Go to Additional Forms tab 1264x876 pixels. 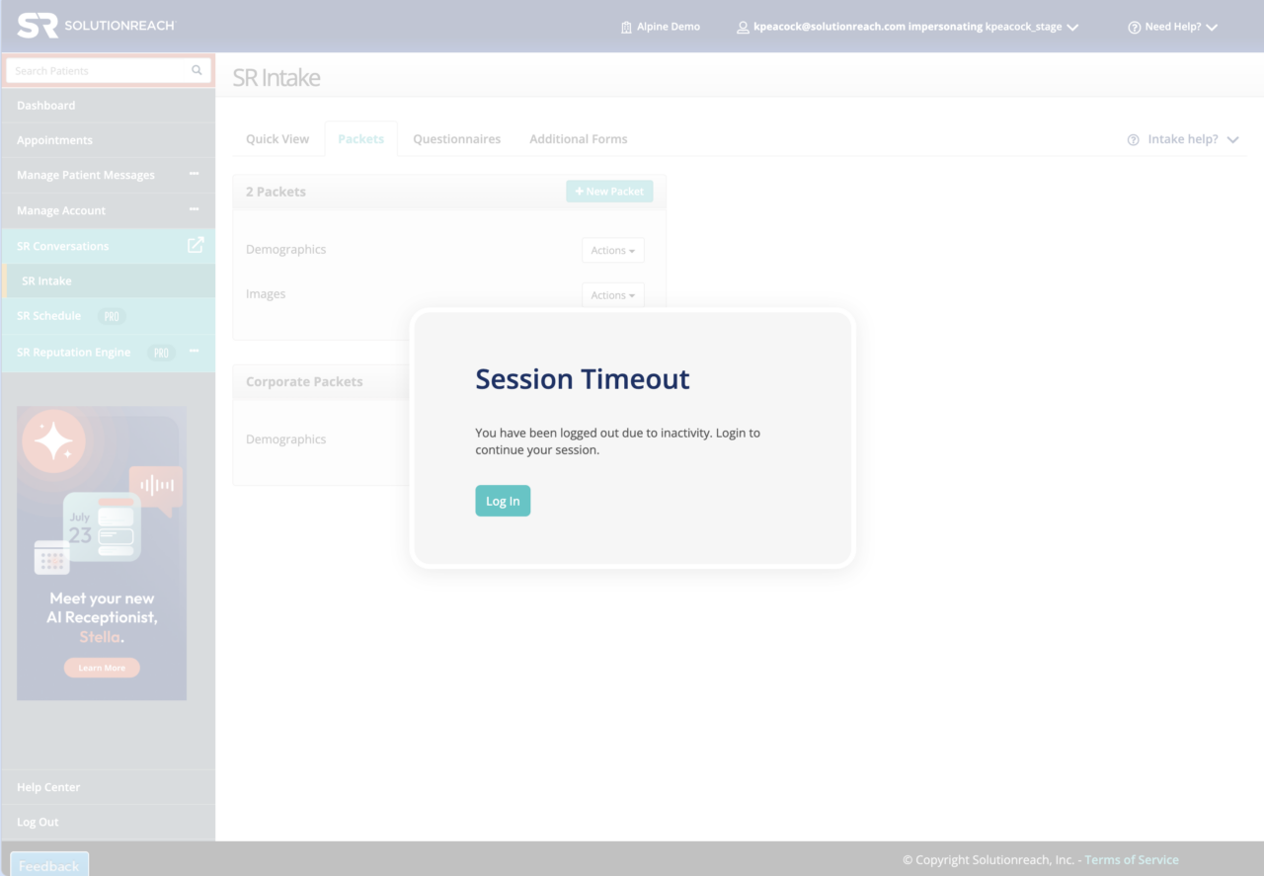click(579, 139)
